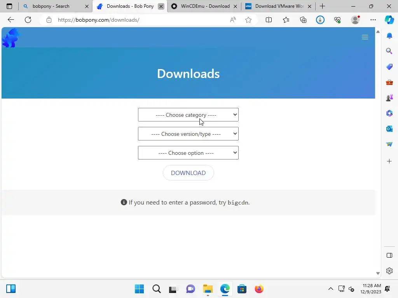Expand the Choose category dropdown
The height and width of the screenshot is (298, 398).
tap(189, 115)
